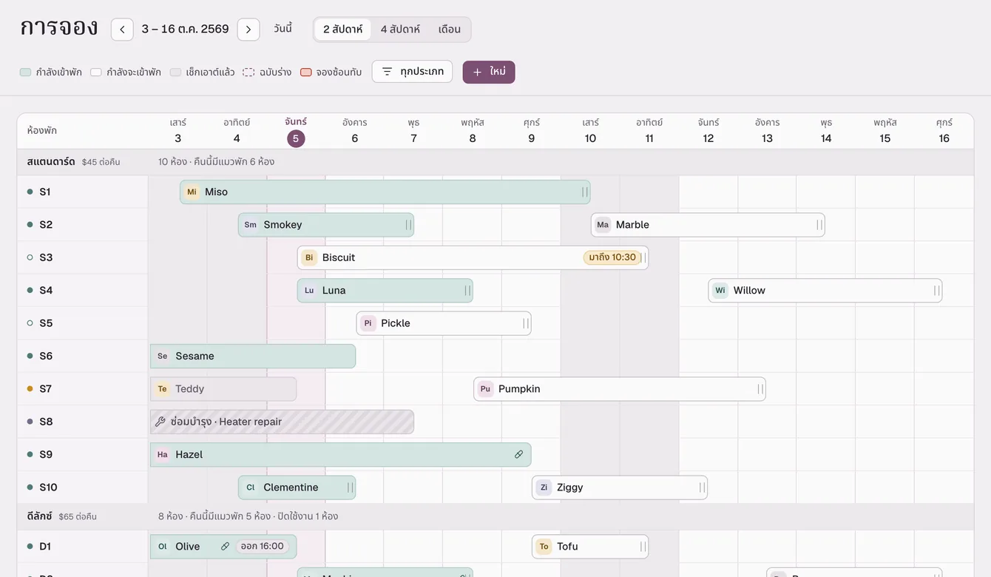Open the ทุกประเภท filter dropdown
The width and height of the screenshot is (991, 577).
point(412,72)
